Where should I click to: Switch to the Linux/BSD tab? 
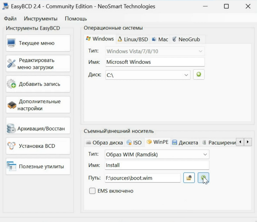(133, 39)
